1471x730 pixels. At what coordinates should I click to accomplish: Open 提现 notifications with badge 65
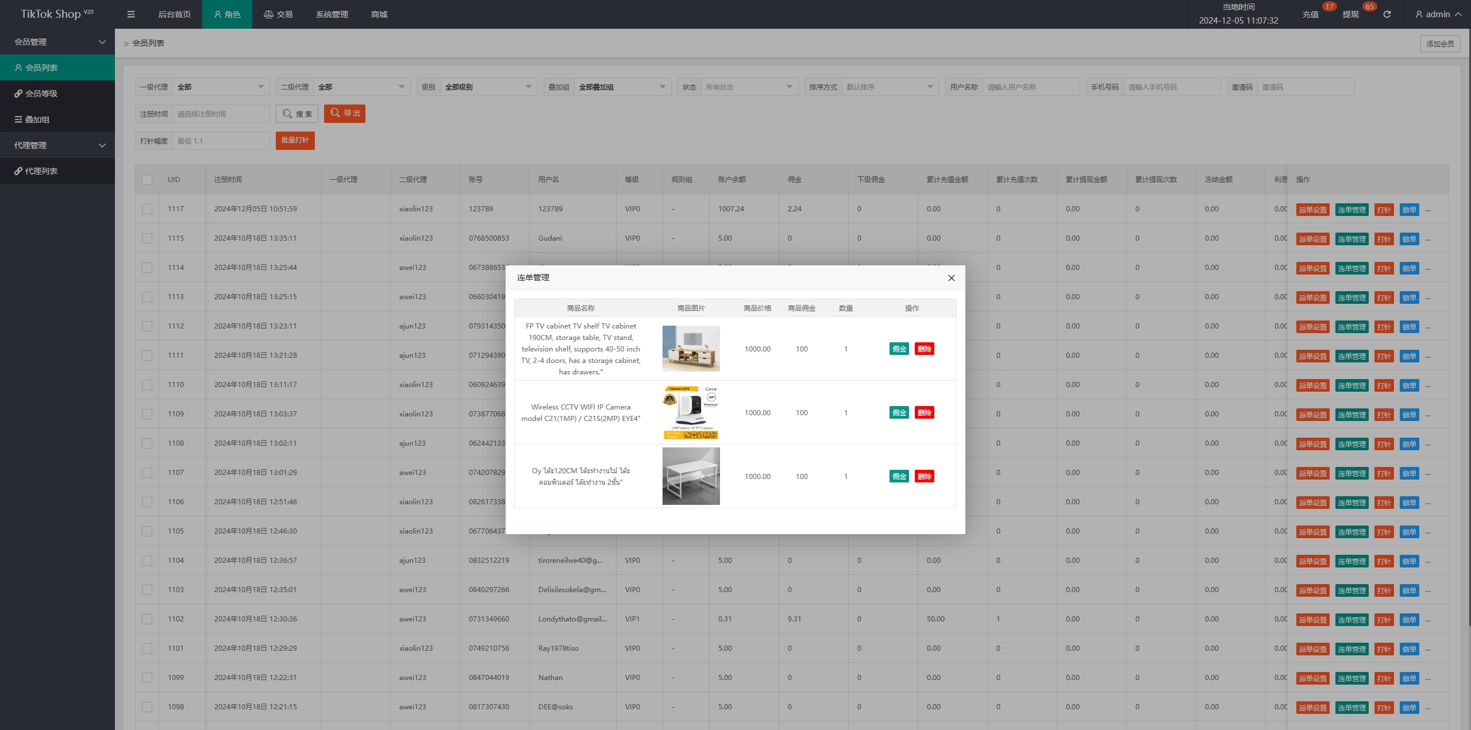pos(1350,14)
